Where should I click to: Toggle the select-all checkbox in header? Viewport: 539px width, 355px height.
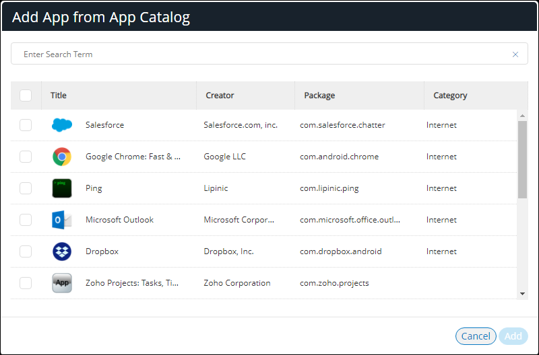[26, 95]
